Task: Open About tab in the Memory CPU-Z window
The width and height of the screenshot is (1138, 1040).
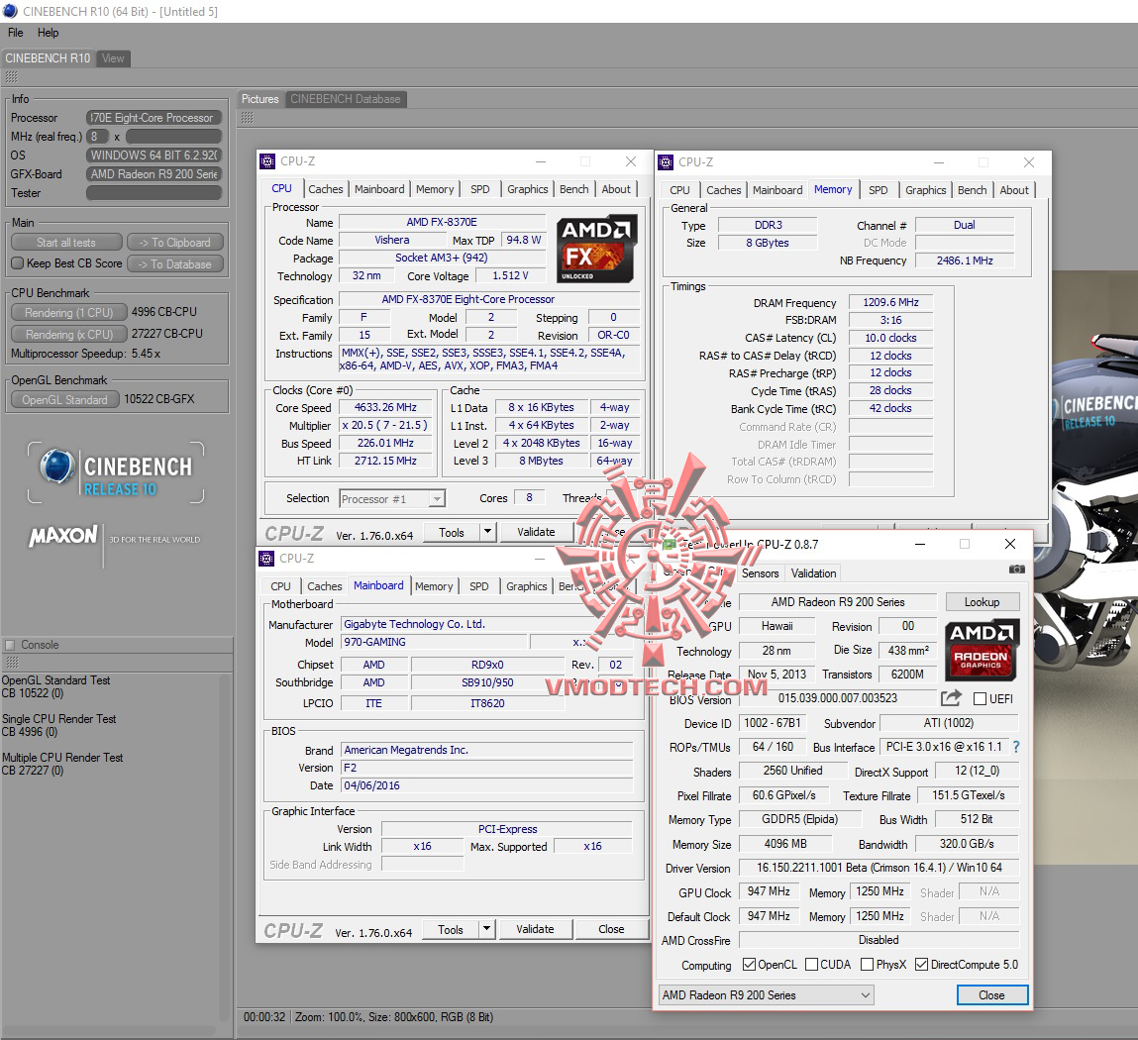Action: click(1014, 190)
